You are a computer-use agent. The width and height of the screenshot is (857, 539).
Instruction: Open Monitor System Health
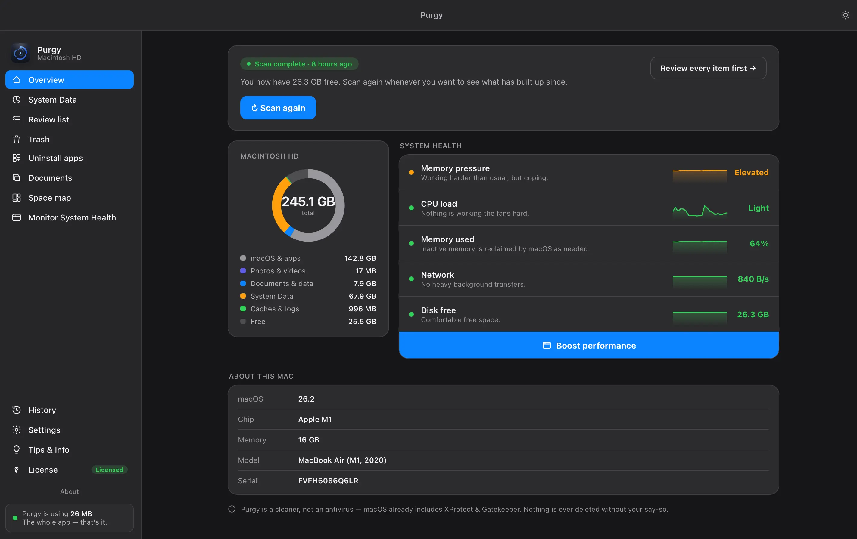[69, 217]
